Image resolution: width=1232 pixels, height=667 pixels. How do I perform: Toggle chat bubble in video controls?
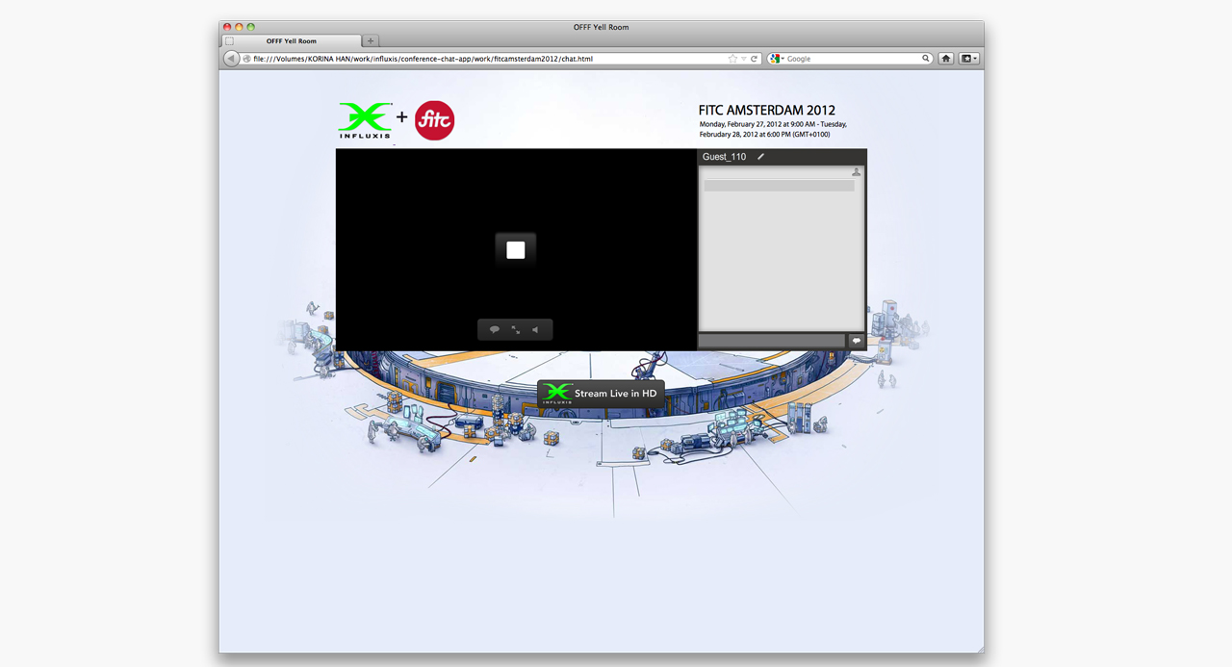click(x=495, y=330)
